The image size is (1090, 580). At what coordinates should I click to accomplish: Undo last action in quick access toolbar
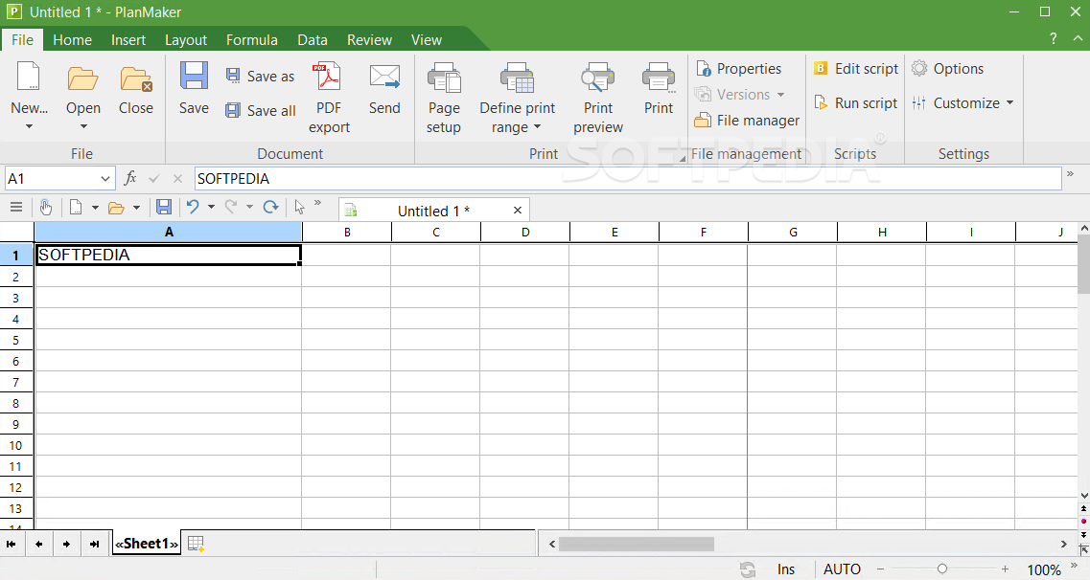[194, 207]
